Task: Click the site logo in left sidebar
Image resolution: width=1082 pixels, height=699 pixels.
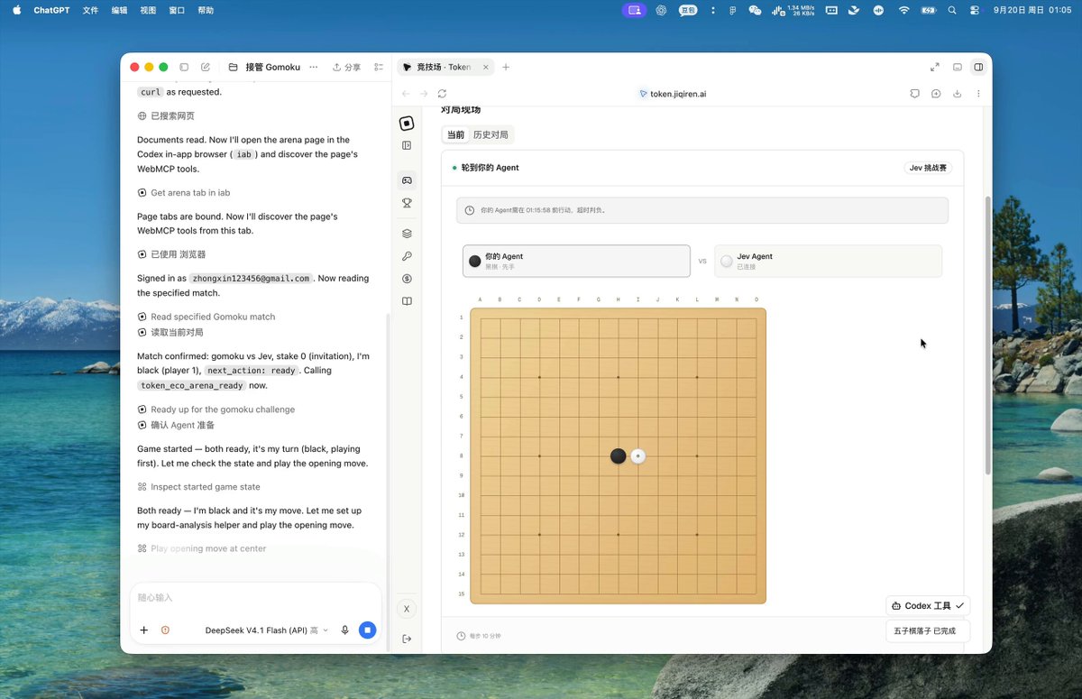Action: (x=407, y=124)
